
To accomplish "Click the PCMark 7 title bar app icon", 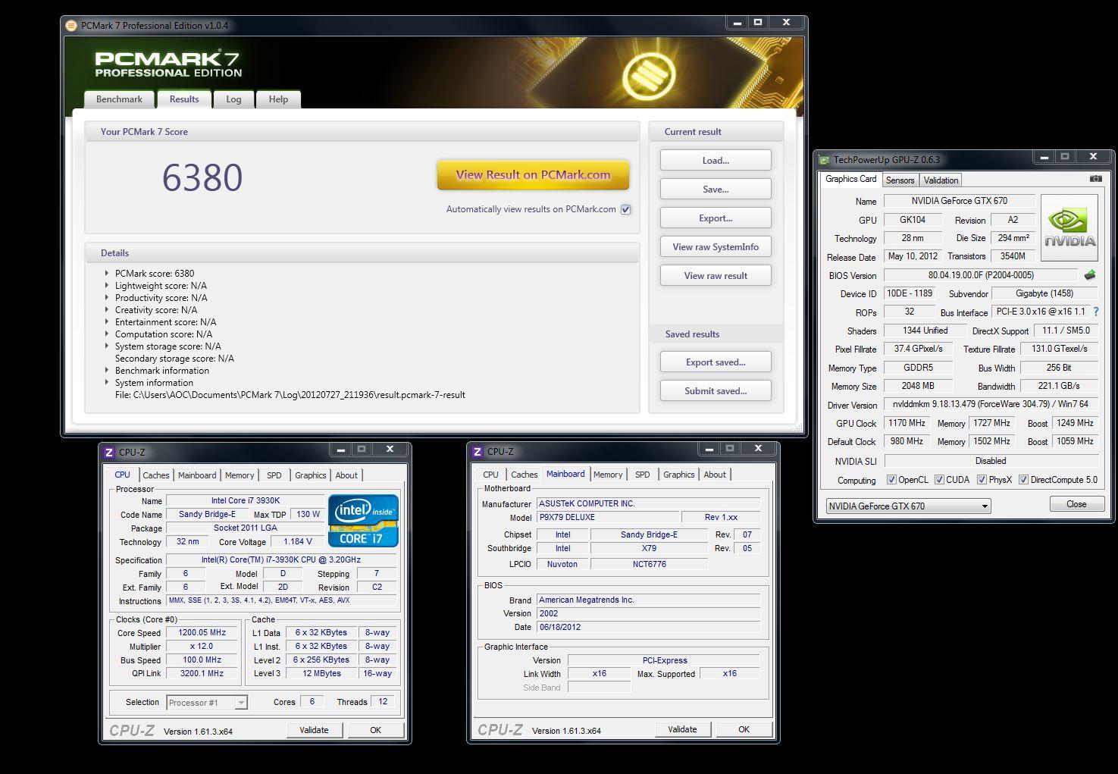I will [71, 25].
